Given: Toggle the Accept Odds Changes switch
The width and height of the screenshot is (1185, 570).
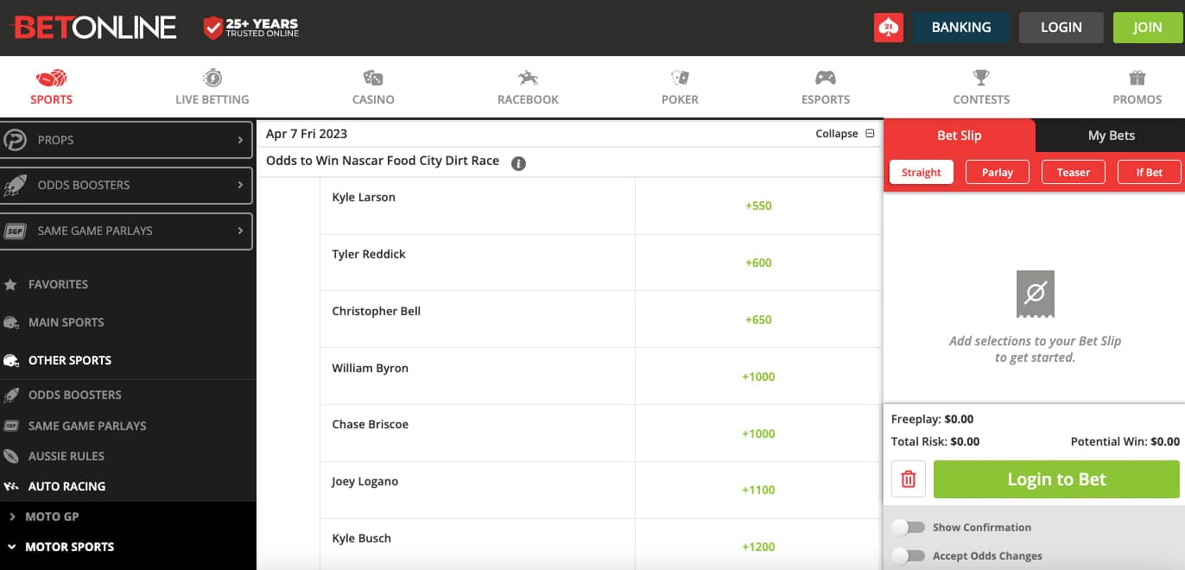Looking at the screenshot, I should (x=909, y=555).
